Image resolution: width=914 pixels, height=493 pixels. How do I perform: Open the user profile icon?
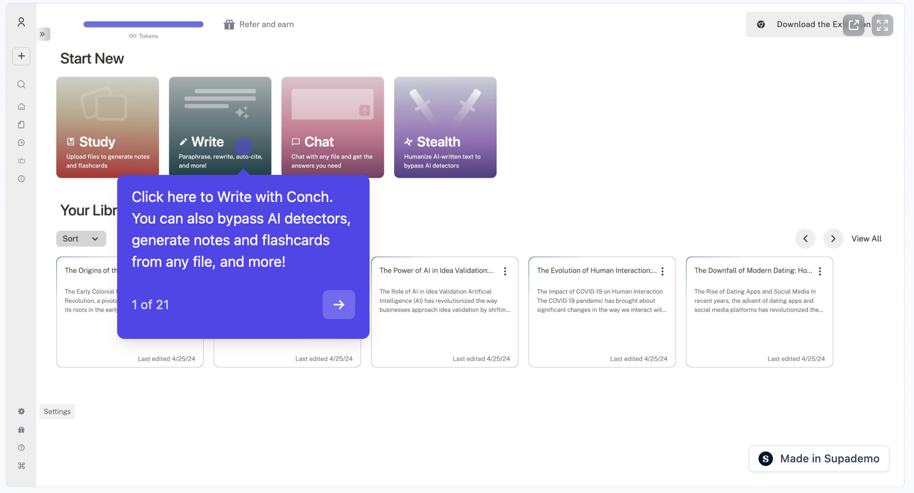pos(21,22)
